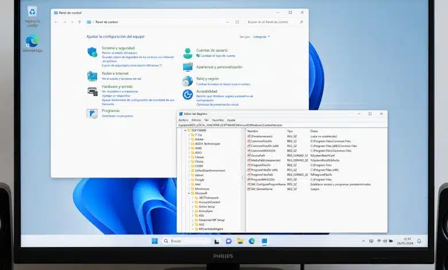Go back in Panel de control

tap(56, 22)
